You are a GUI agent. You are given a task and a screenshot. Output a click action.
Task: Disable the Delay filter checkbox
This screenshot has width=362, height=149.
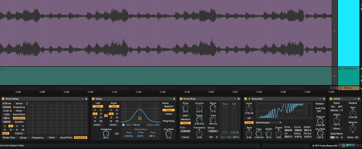(123, 125)
